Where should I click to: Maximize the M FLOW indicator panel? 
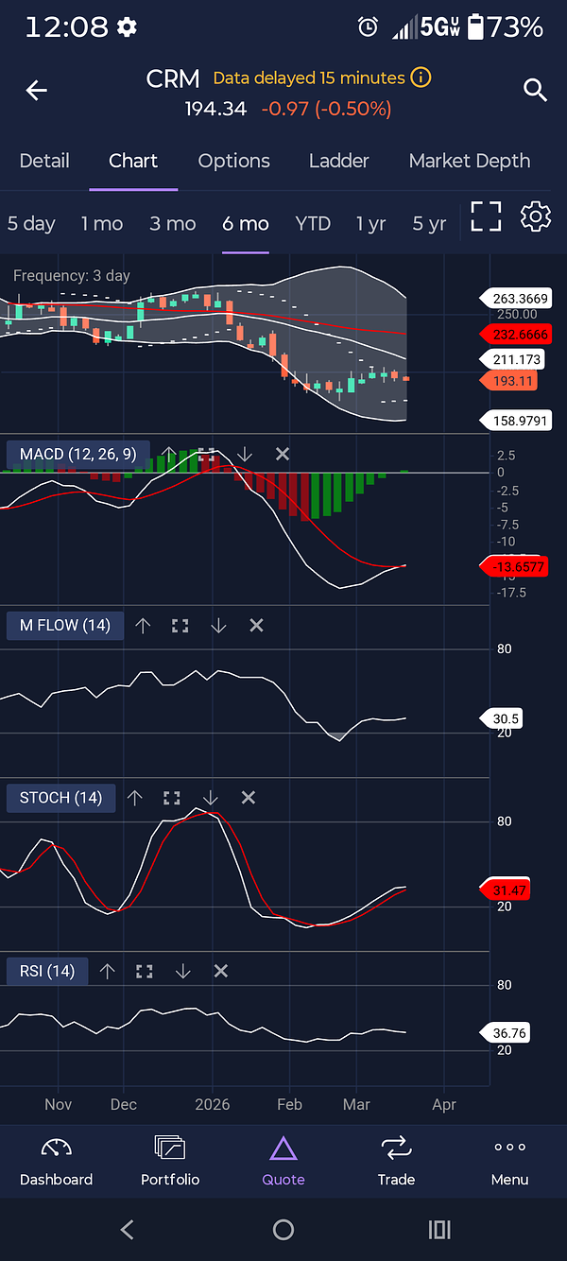[180, 626]
